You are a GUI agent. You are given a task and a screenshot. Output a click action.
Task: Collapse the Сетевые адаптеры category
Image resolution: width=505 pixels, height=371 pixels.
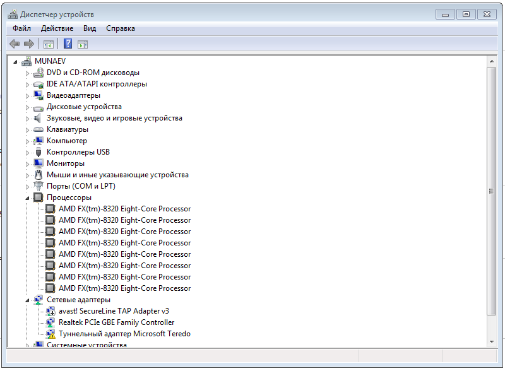tap(27, 300)
